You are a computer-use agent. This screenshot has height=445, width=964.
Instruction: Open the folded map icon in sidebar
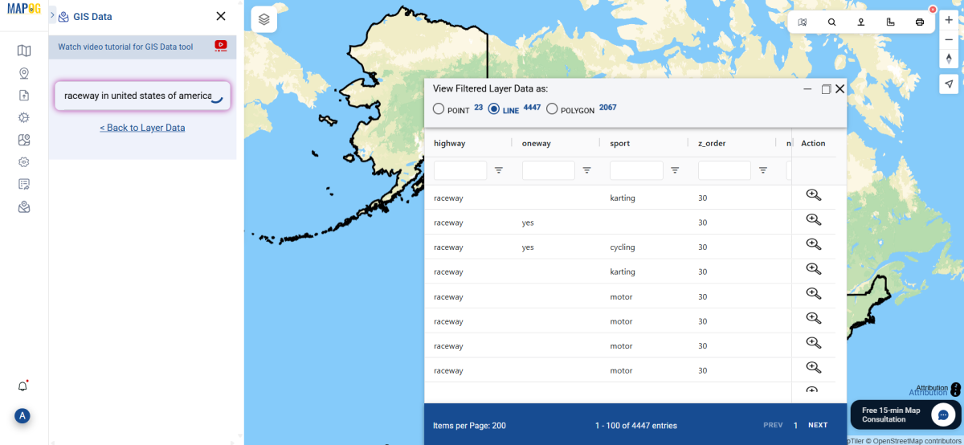point(24,51)
